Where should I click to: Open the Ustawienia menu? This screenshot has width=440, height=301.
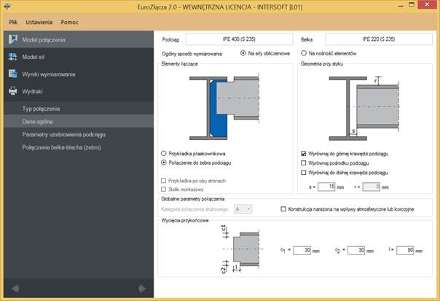pos(39,22)
